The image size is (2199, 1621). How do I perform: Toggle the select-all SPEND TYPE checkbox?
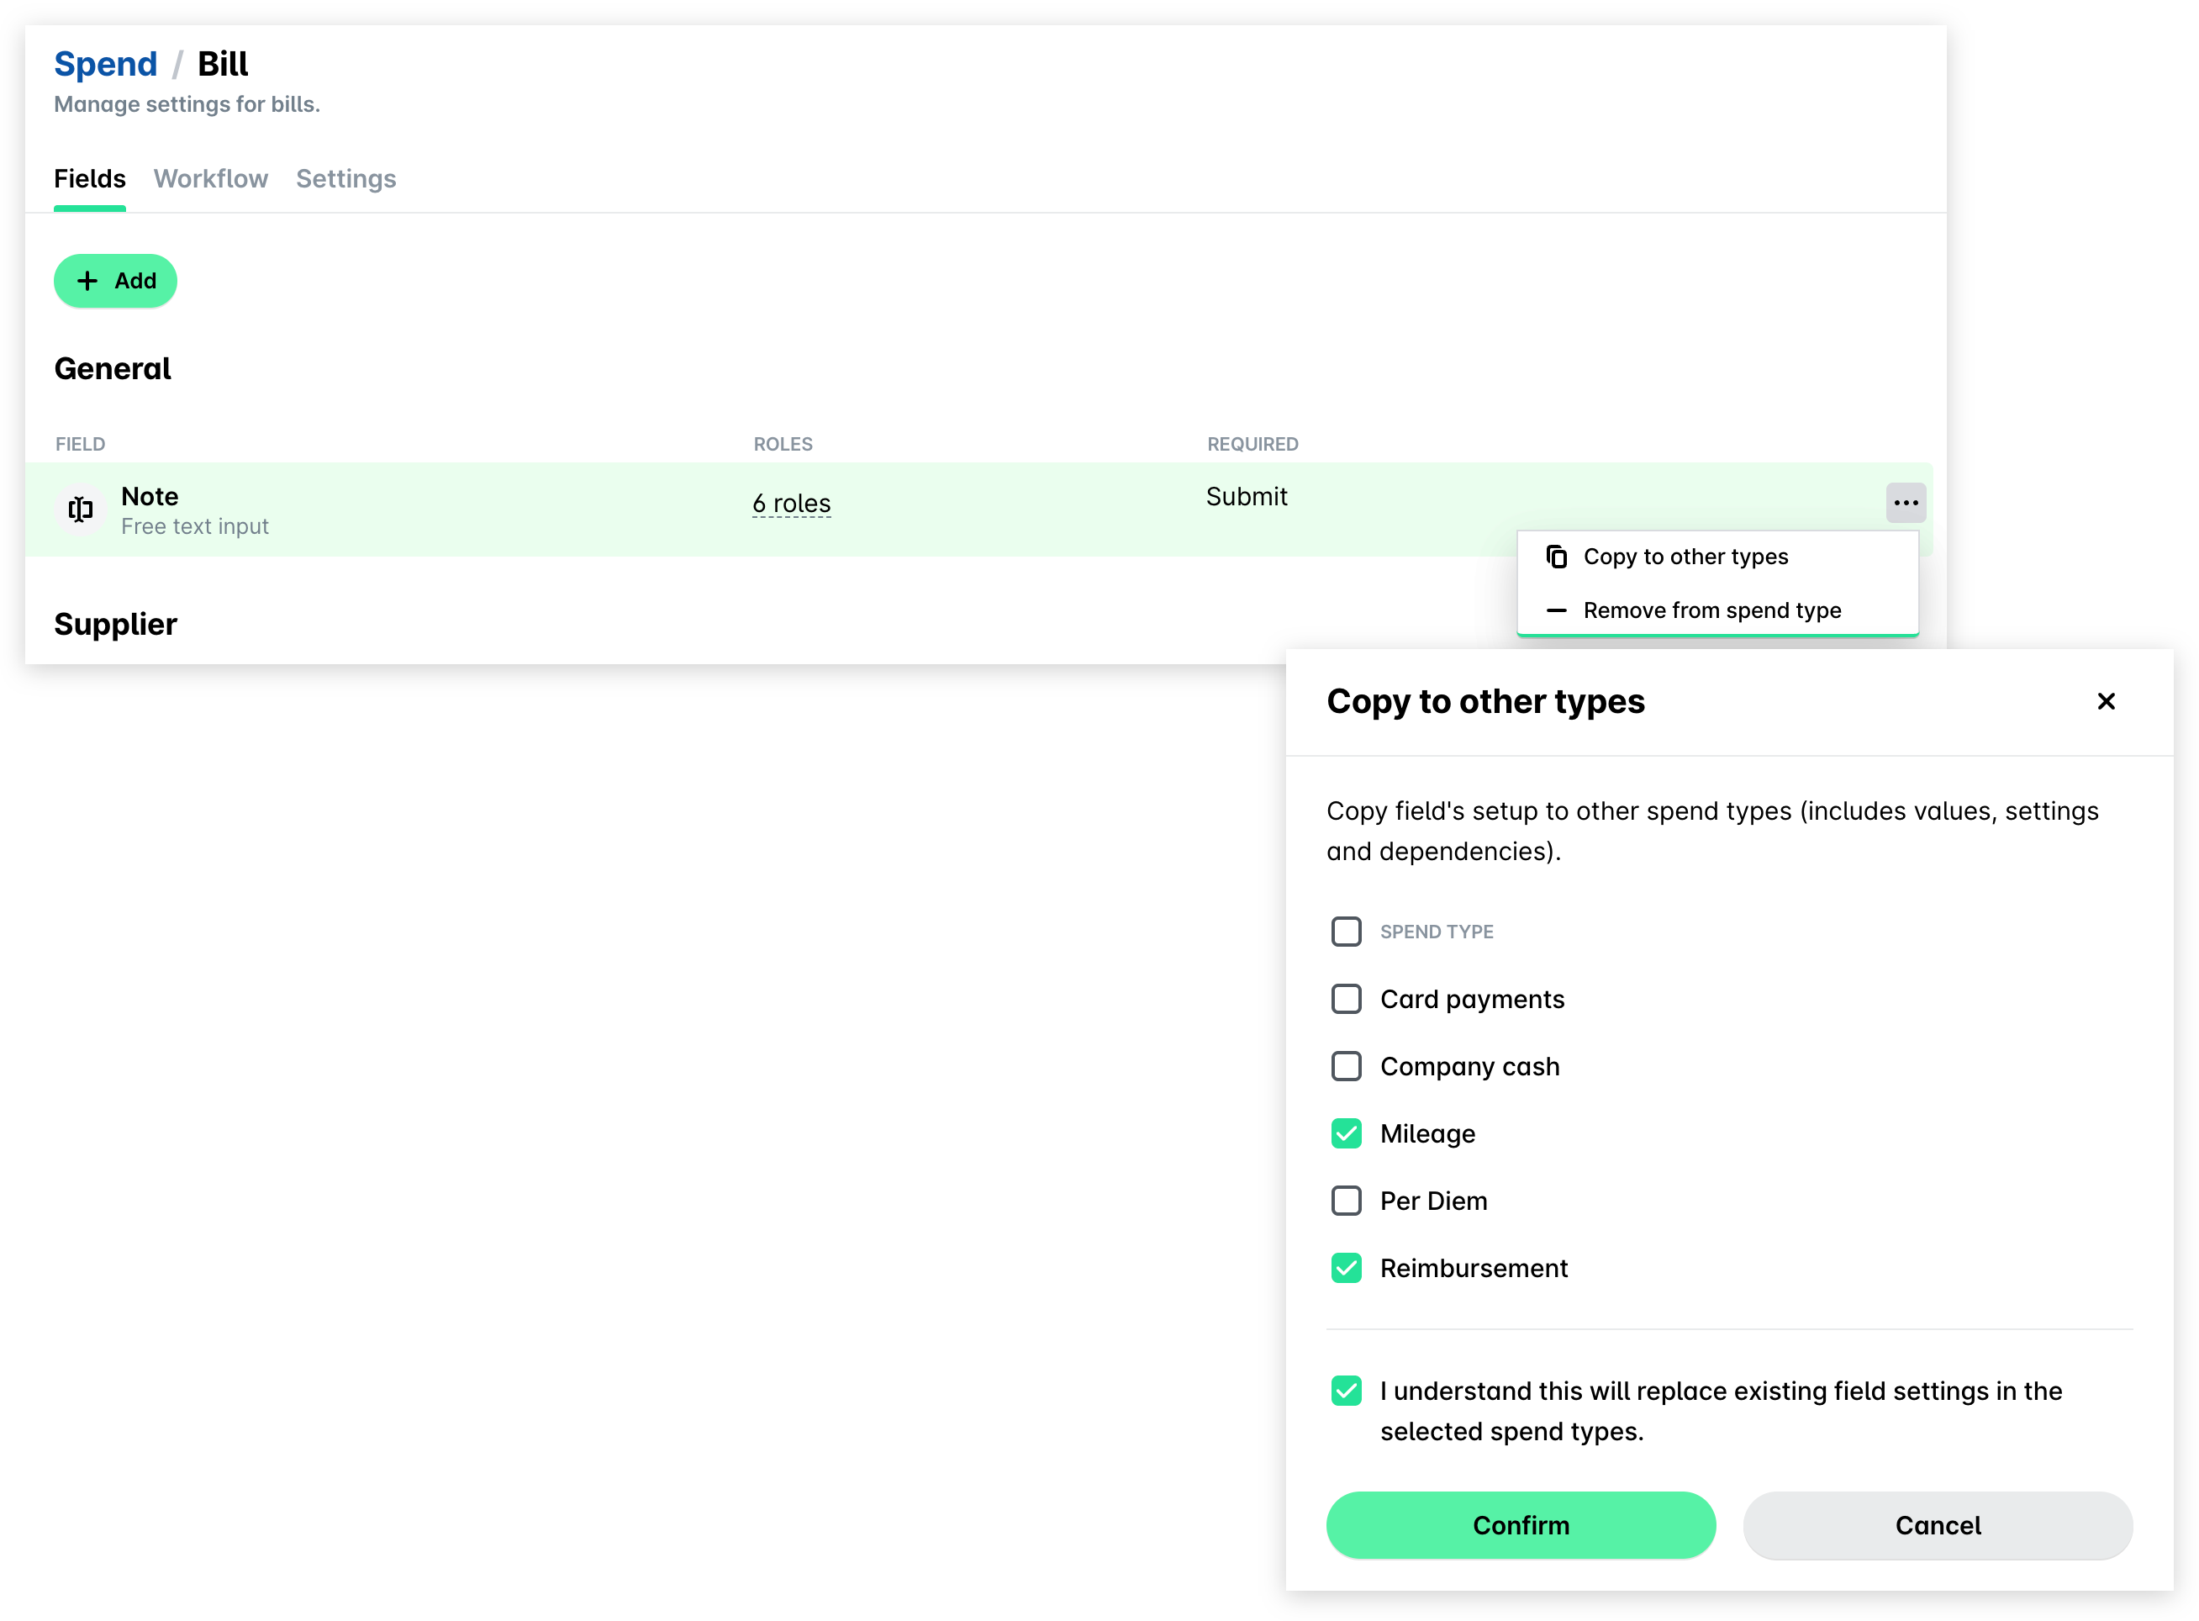(1346, 932)
